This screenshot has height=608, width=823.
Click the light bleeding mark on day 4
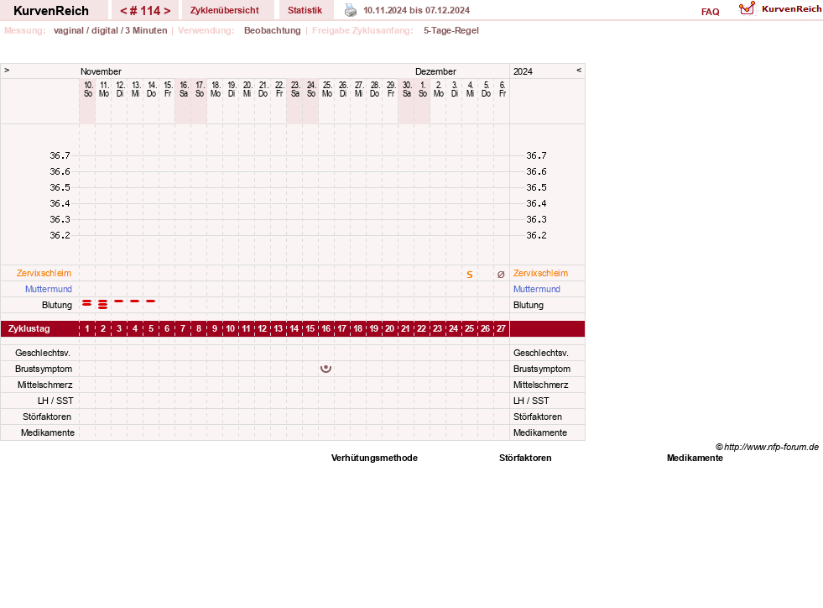point(135,301)
